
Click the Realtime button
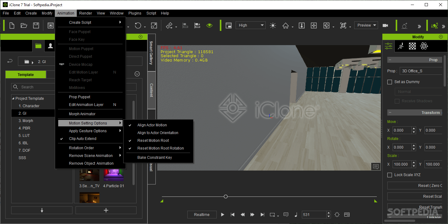202,215
